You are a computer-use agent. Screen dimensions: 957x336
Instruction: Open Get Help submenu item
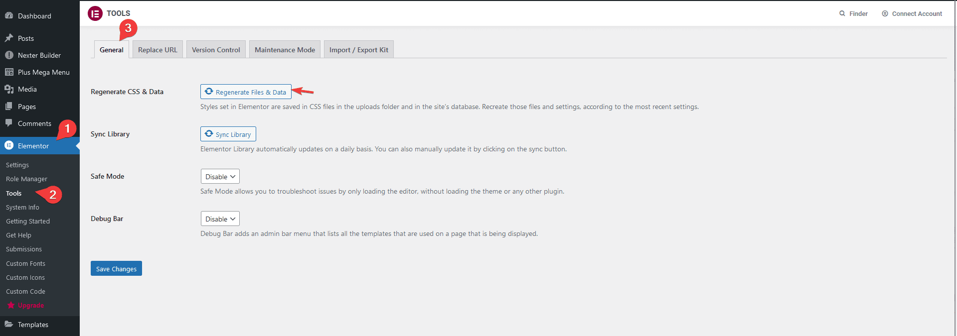pyautogui.click(x=18, y=235)
